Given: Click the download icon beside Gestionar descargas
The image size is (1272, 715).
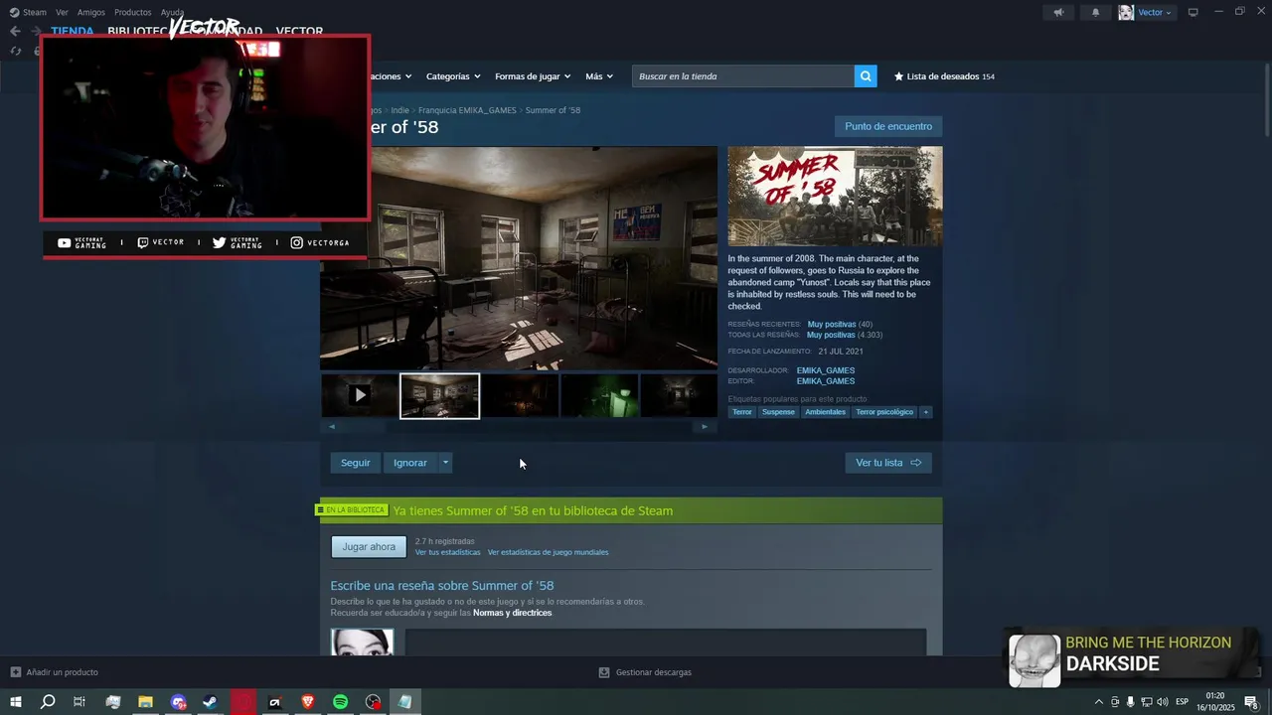Looking at the screenshot, I should 604,672.
